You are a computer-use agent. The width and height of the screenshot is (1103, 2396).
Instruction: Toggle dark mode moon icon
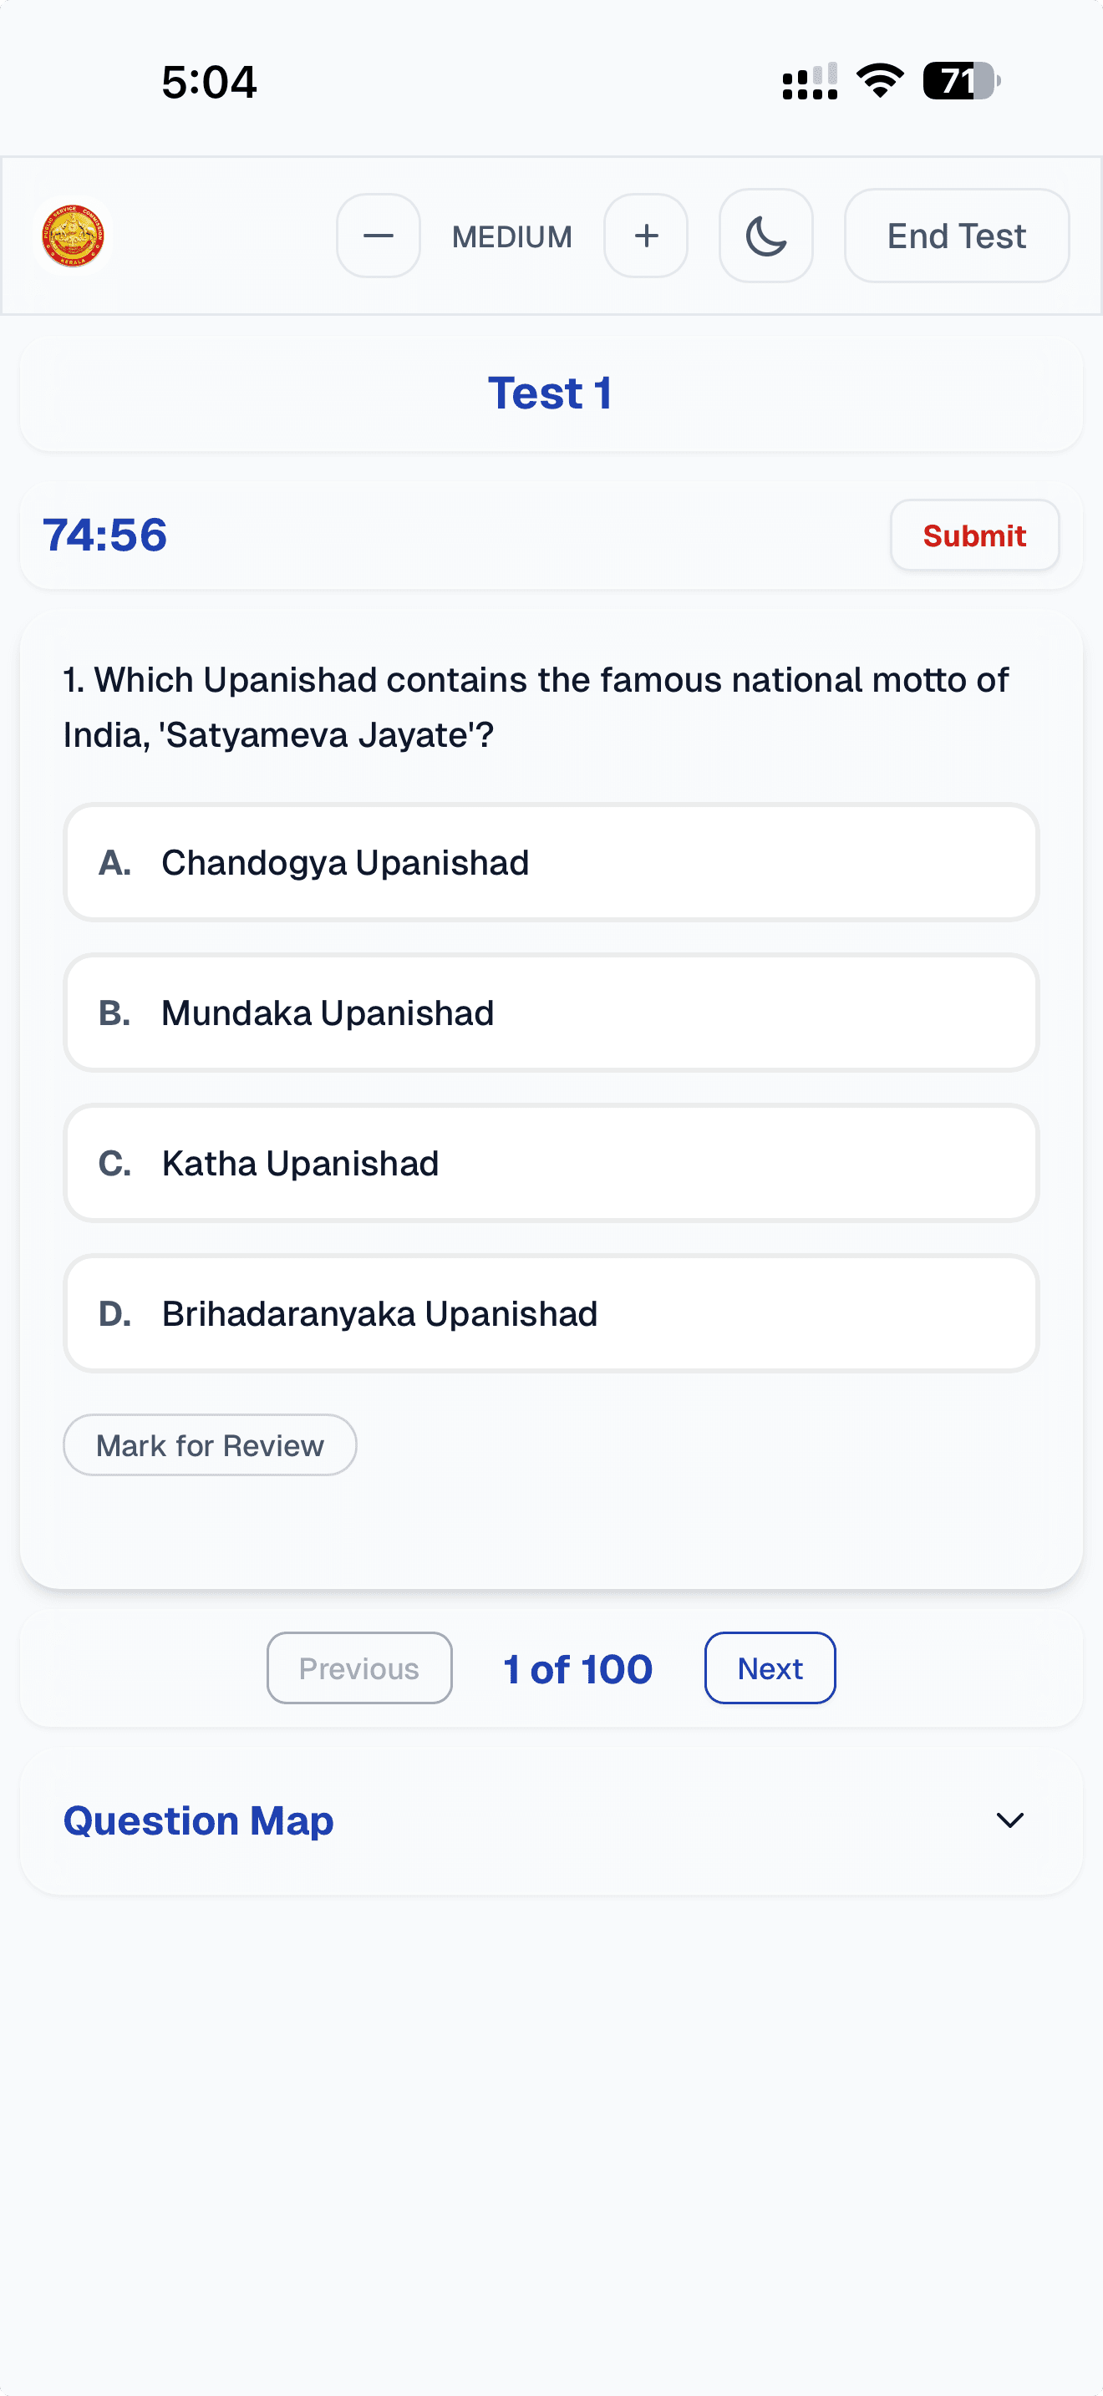pyautogui.click(x=765, y=236)
